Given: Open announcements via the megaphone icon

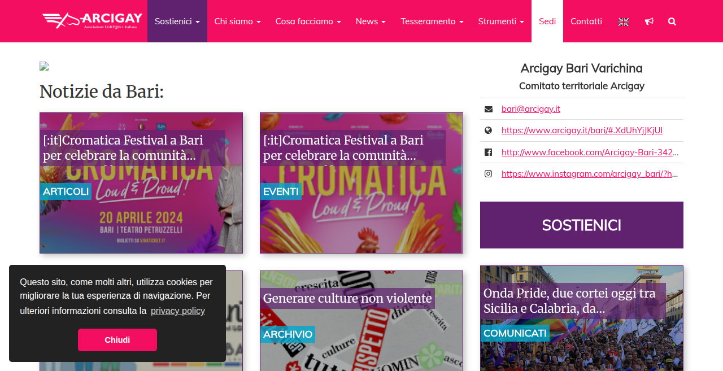Looking at the screenshot, I should [x=649, y=21].
